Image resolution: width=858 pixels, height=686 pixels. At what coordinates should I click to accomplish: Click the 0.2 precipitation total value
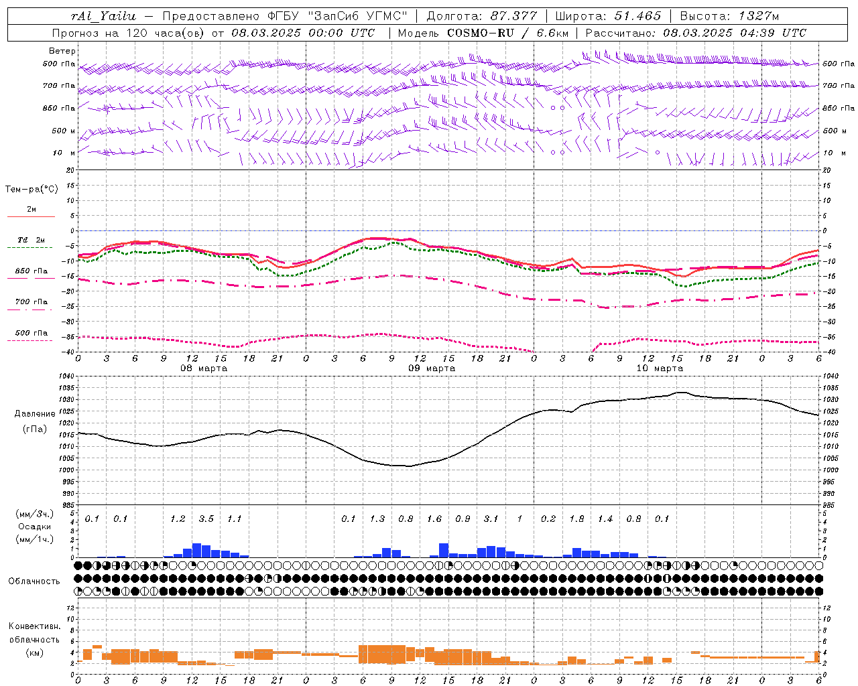coord(548,519)
